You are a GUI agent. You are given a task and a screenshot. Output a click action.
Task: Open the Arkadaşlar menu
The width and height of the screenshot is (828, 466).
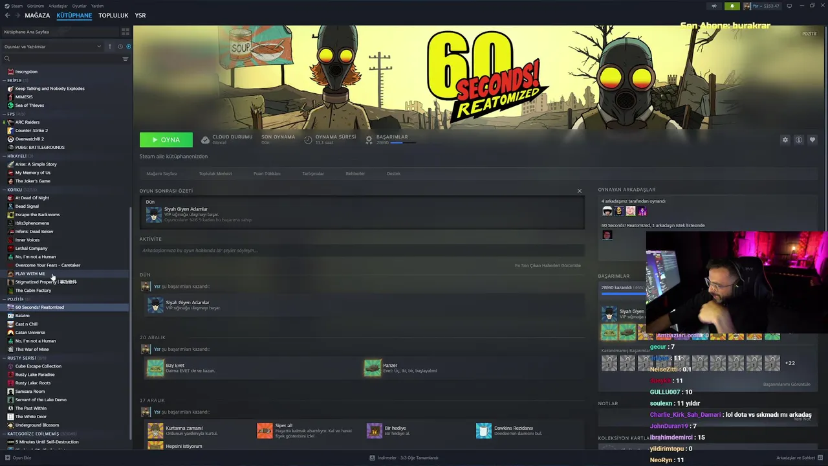point(58,6)
